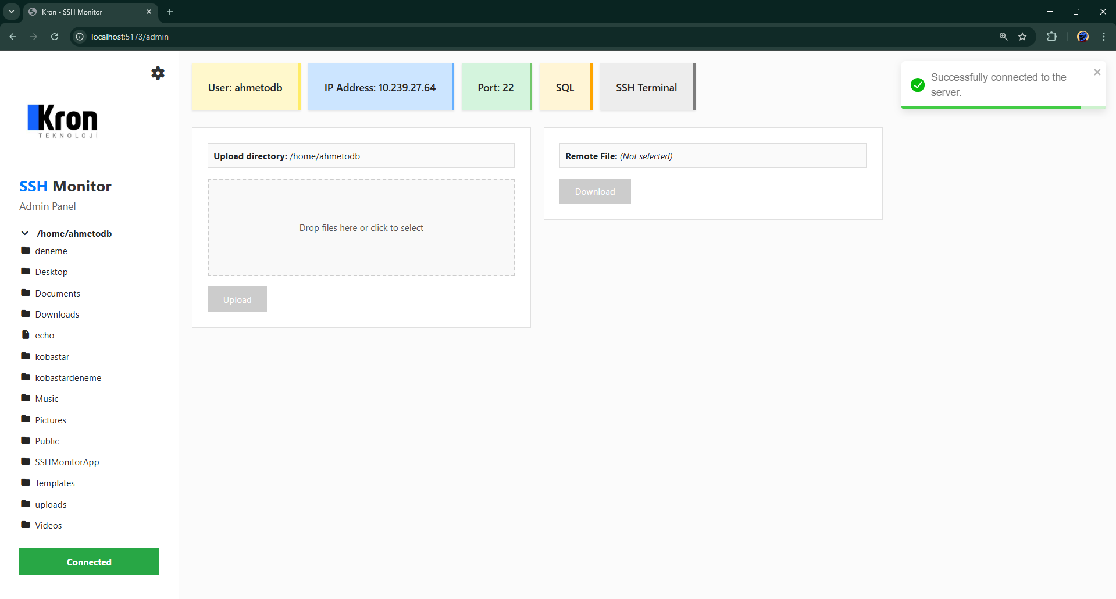Click the magnifier icon in the toolbar
Image resolution: width=1116 pixels, height=599 pixels.
click(1003, 36)
